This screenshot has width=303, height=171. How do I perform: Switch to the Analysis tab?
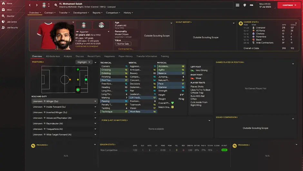click(68, 56)
